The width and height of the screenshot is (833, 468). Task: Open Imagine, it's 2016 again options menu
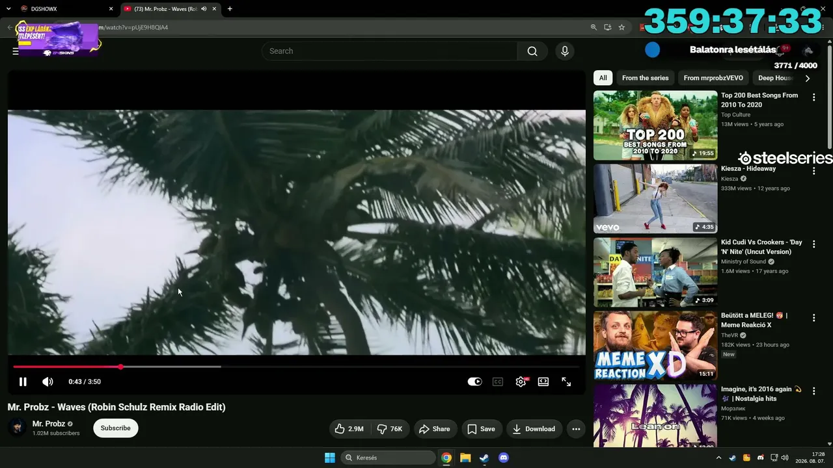pyautogui.click(x=813, y=391)
